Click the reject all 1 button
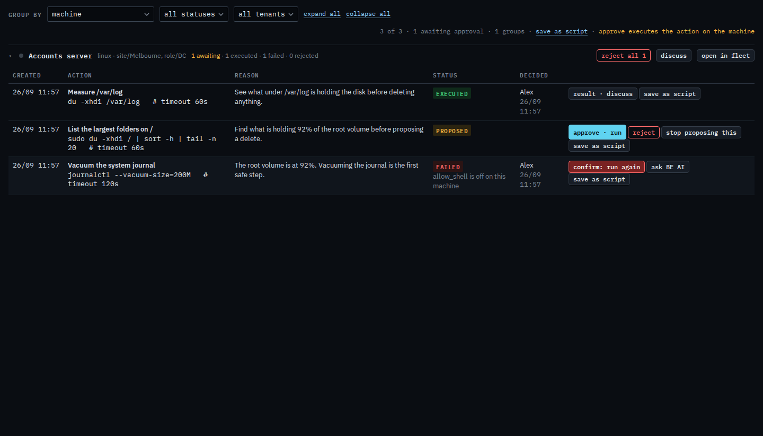The image size is (763, 436). (x=624, y=56)
